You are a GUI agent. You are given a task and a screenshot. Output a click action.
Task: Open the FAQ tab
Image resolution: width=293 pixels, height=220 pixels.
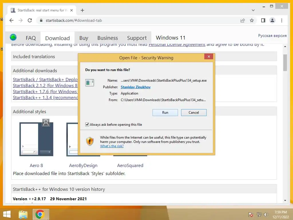pos(31,38)
